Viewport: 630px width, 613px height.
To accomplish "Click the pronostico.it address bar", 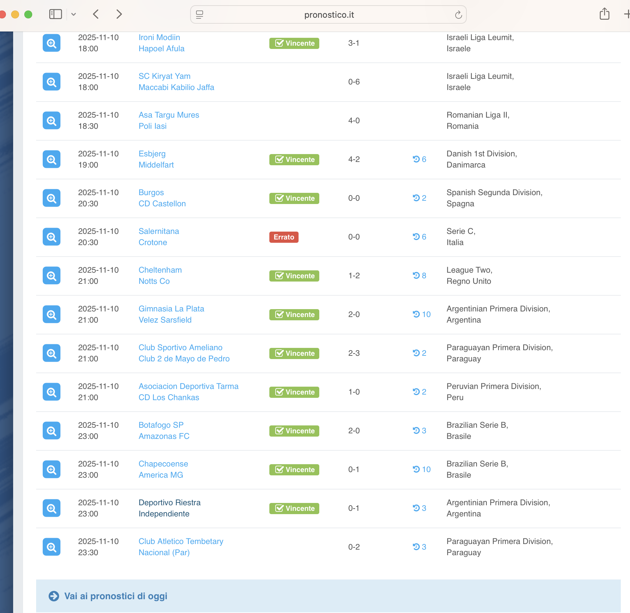I will [328, 15].
